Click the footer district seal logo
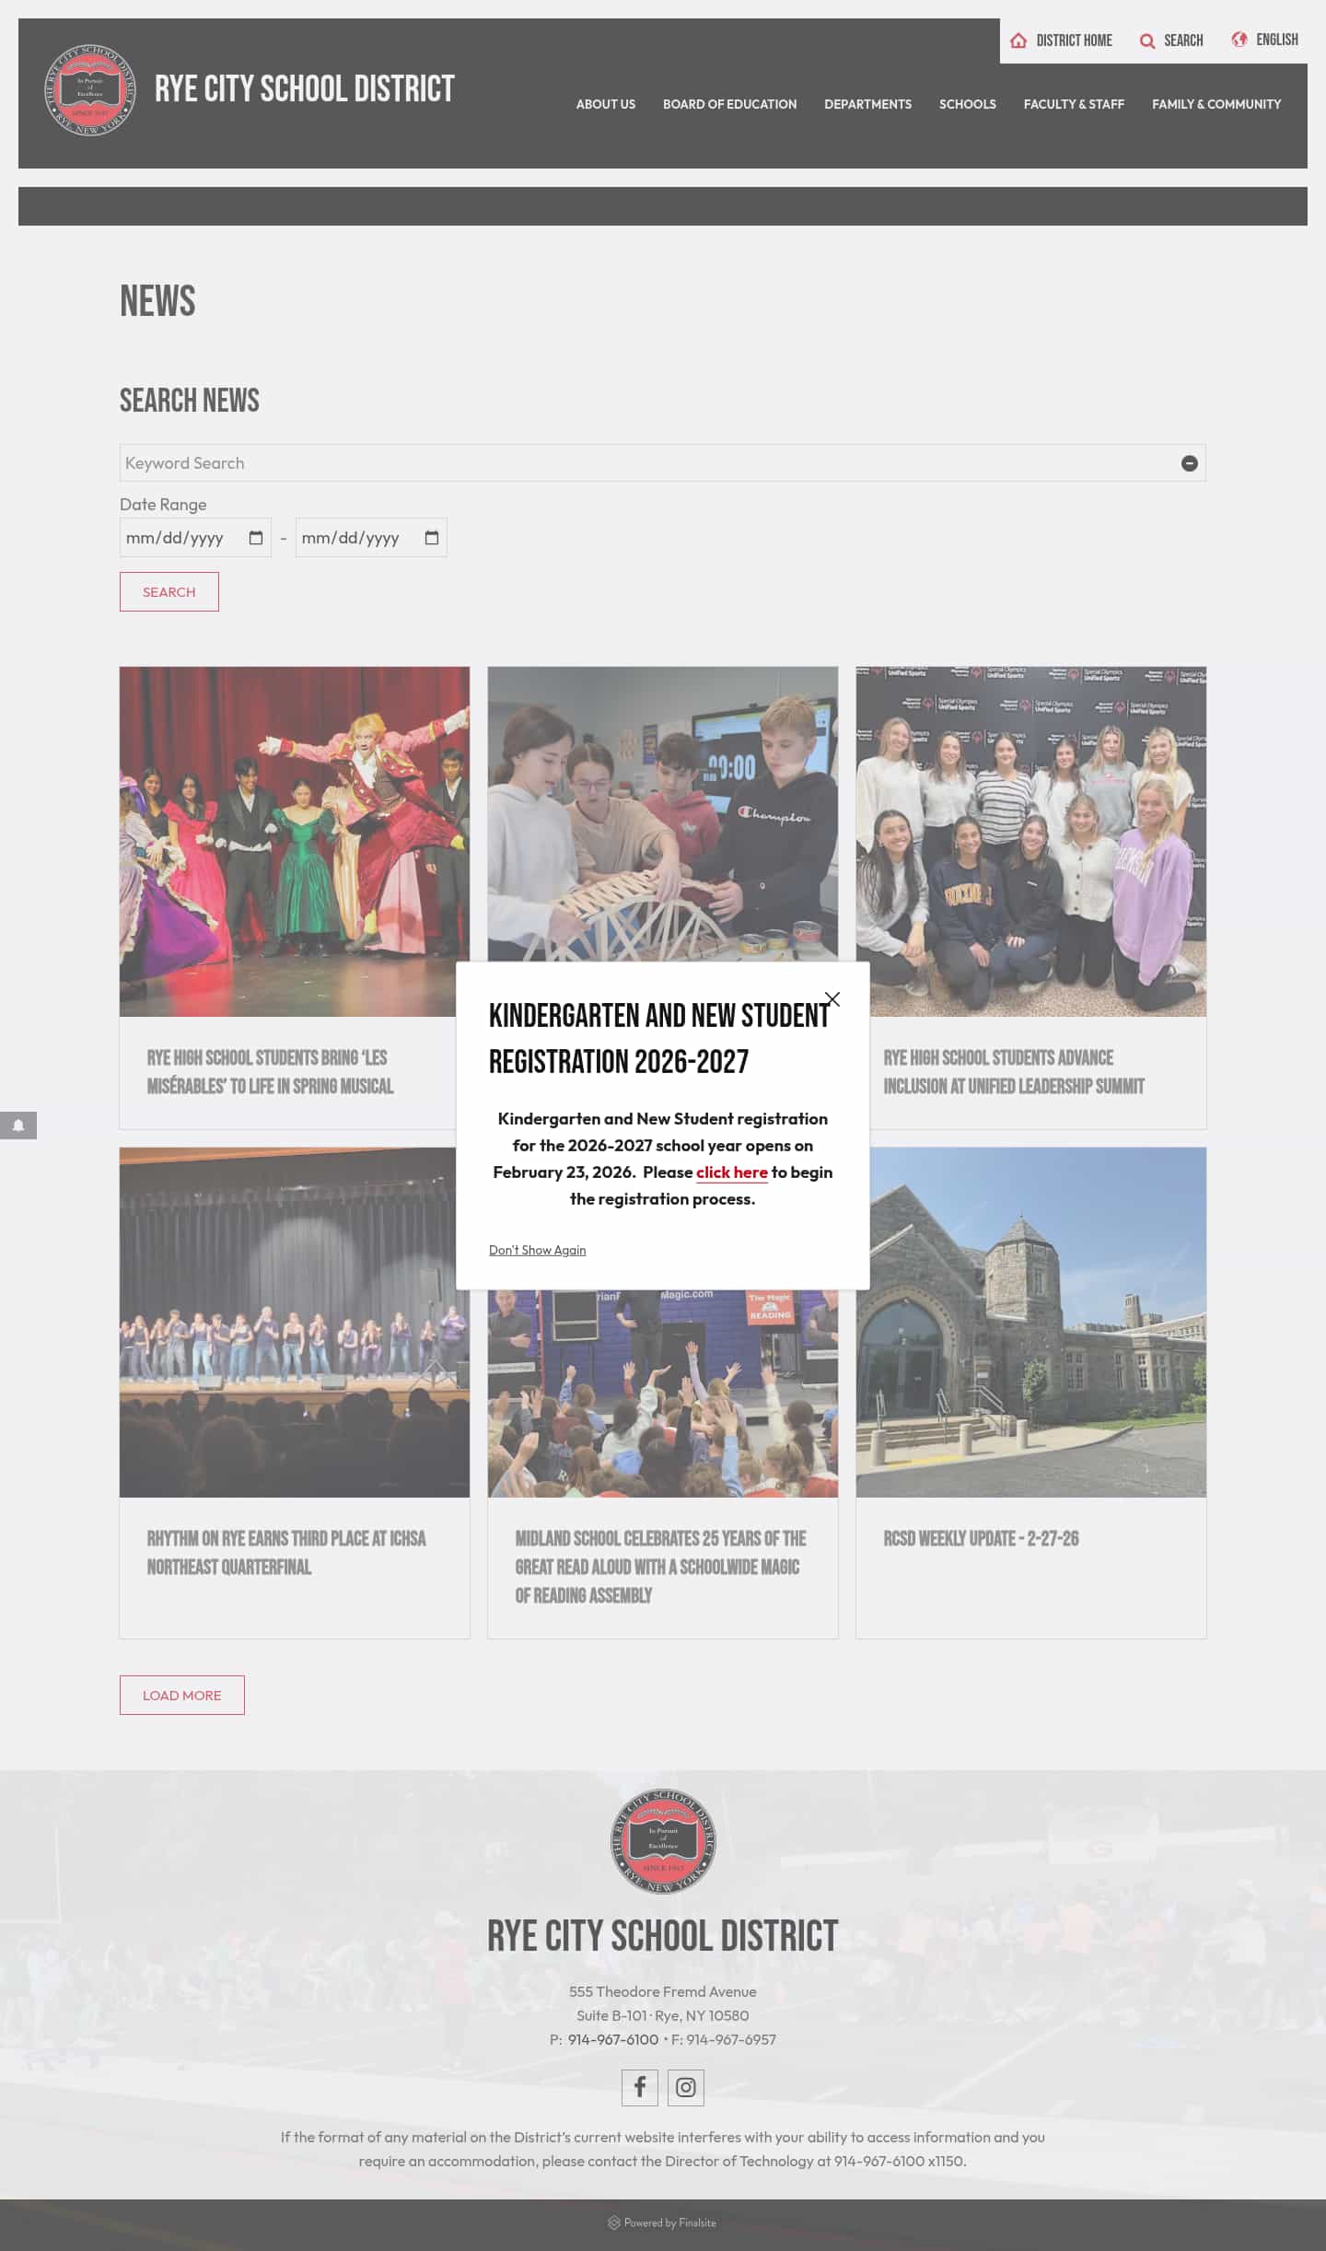The image size is (1326, 2251). point(663,1842)
